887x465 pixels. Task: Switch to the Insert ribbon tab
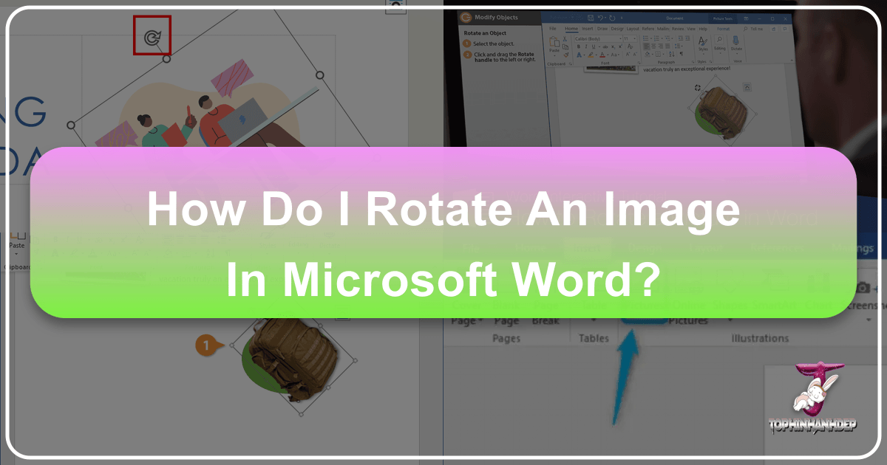click(588, 29)
